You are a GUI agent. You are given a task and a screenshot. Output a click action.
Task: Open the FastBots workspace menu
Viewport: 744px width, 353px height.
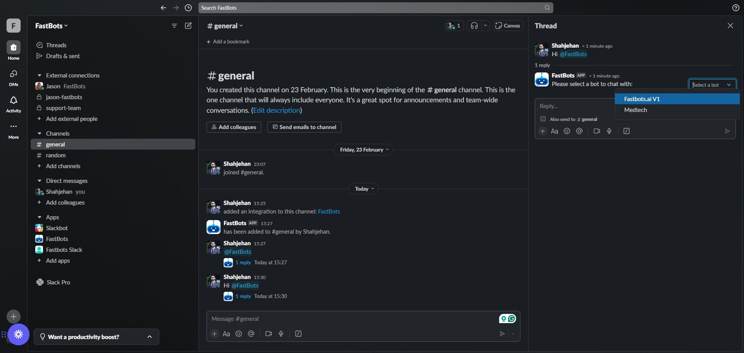(x=52, y=26)
